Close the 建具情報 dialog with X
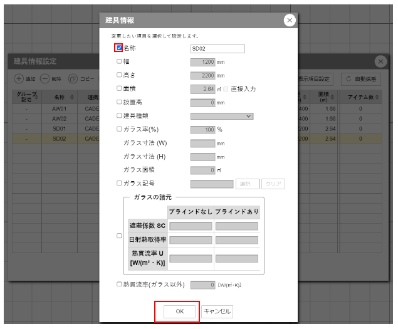Image resolution: width=398 pixels, height=329 pixels. coord(289,21)
